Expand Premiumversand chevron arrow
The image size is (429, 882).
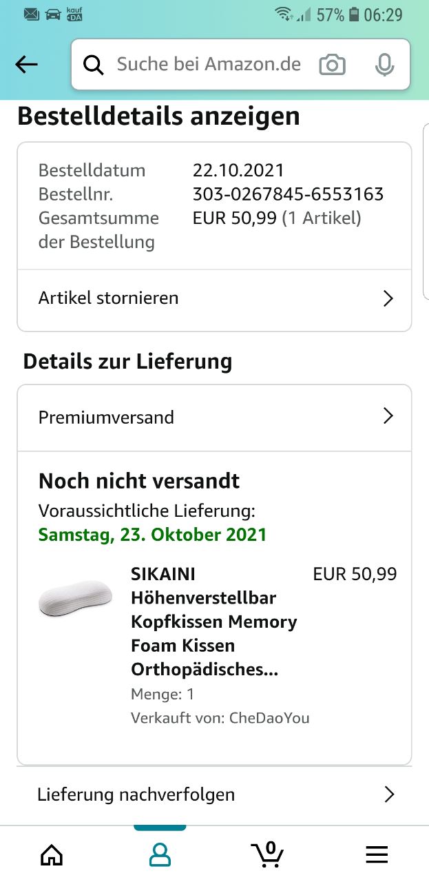(388, 416)
